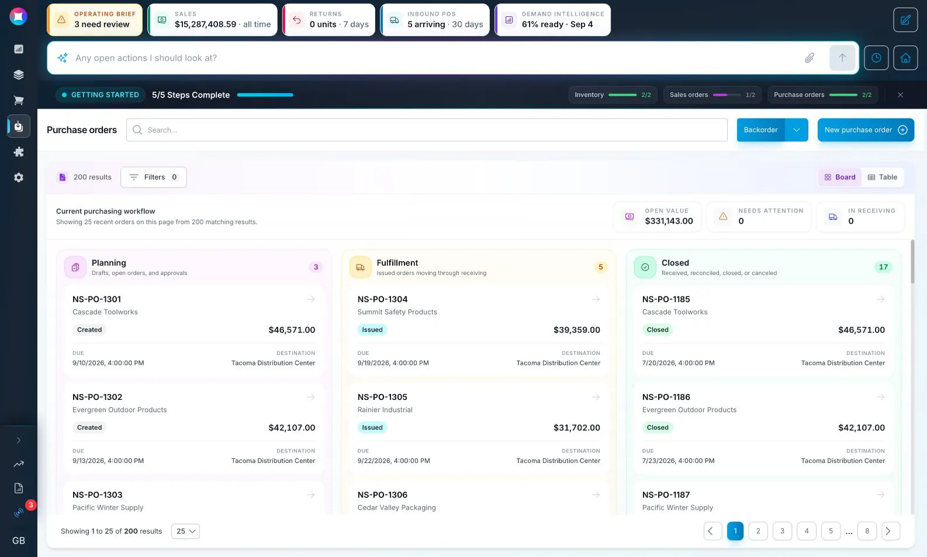Open NS-PO-1187 via its arrow
927x557 pixels.
pos(880,495)
